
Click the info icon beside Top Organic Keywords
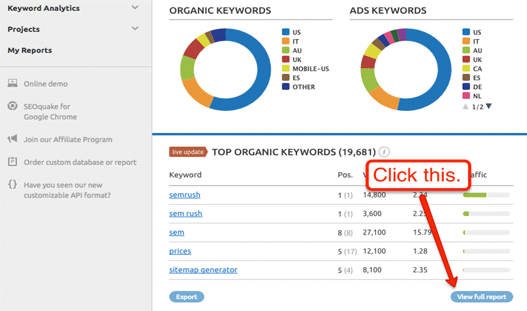click(x=384, y=152)
